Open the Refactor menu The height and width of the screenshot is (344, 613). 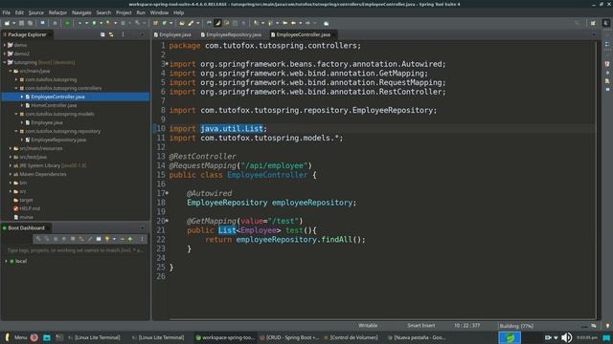[x=57, y=12]
